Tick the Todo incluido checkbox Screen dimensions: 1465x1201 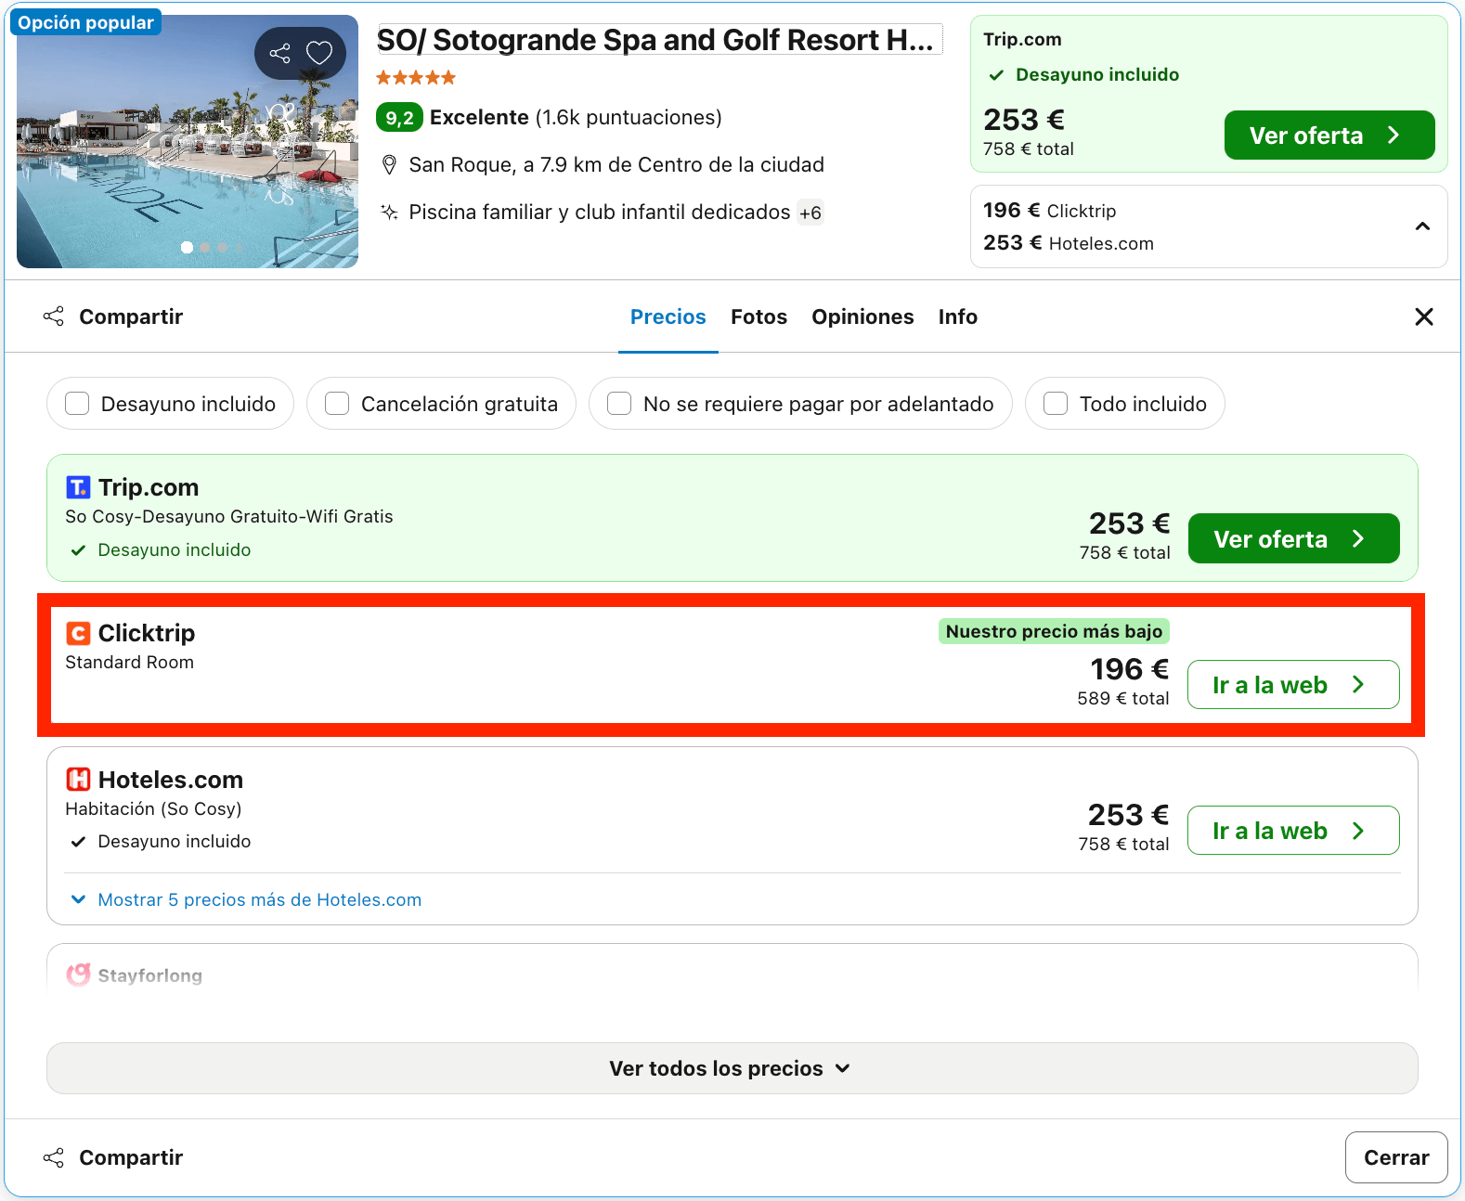tap(1056, 404)
